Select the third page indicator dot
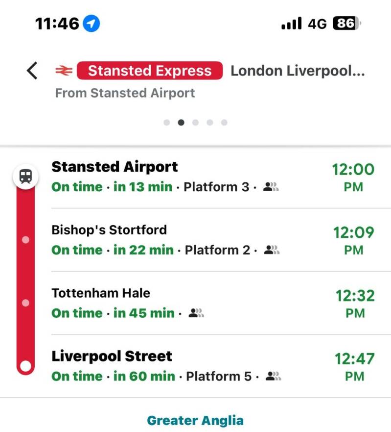Viewport: 391px width, 432px height. pyautogui.click(x=196, y=123)
